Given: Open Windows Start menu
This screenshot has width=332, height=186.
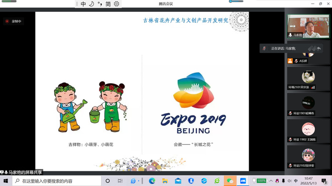Looking at the screenshot, I should pyautogui.click(x=6, y=181).
